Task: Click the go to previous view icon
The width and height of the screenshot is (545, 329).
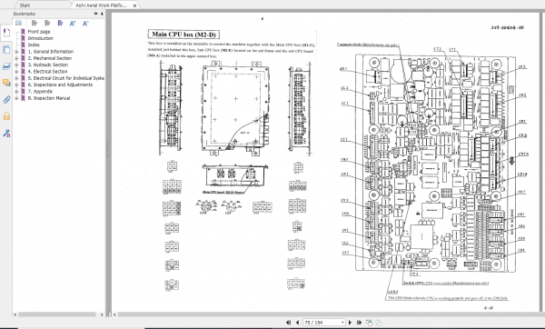Action: click(x=369, y=323)
